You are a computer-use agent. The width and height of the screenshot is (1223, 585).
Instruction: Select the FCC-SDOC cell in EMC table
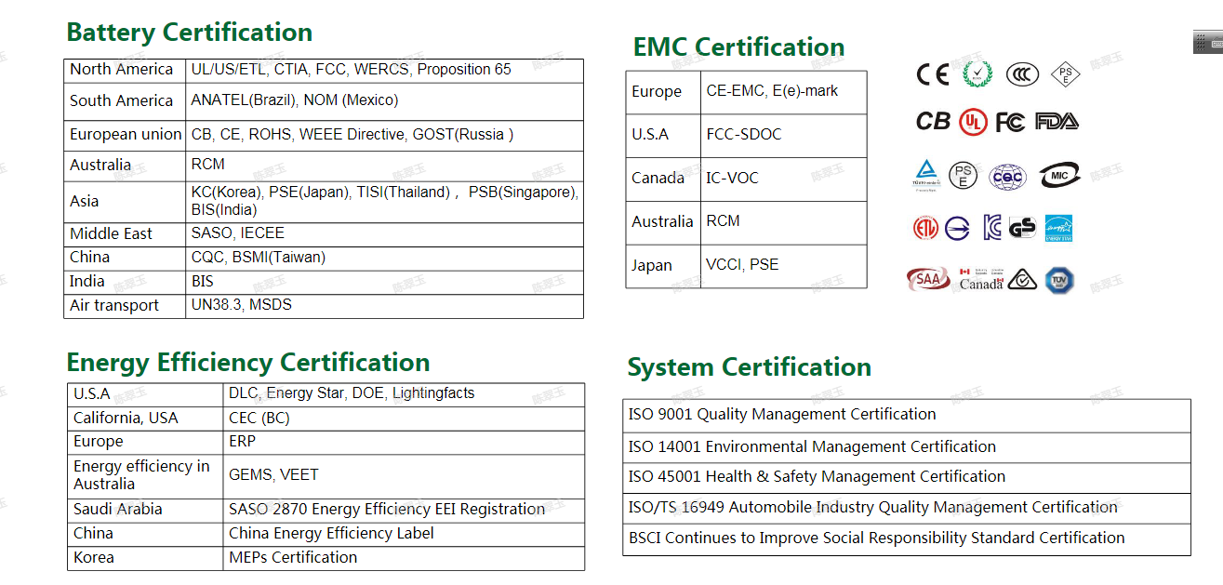point(744,135)
